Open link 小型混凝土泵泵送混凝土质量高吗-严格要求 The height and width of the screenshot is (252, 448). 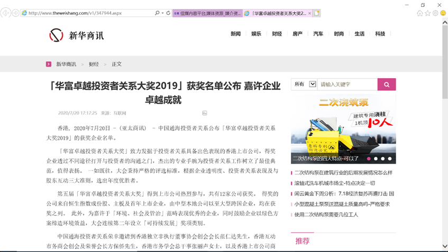point(342,204)
